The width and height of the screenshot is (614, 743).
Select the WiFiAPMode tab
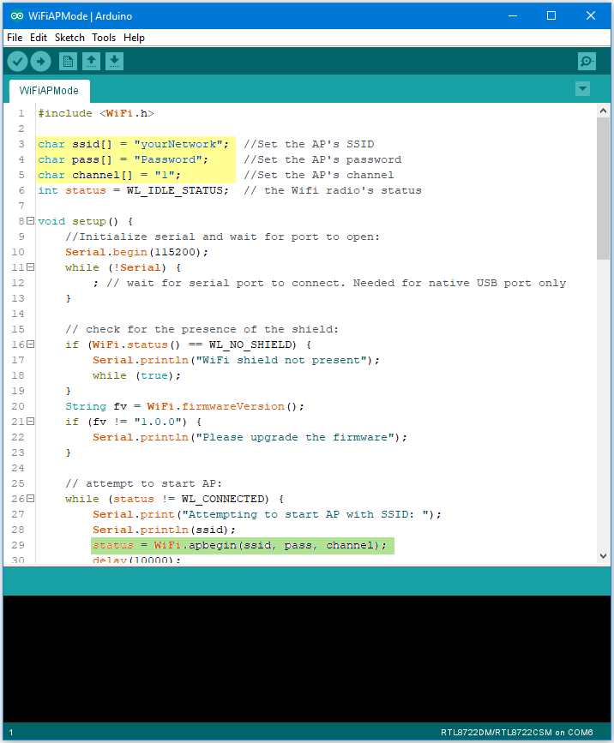49,91
